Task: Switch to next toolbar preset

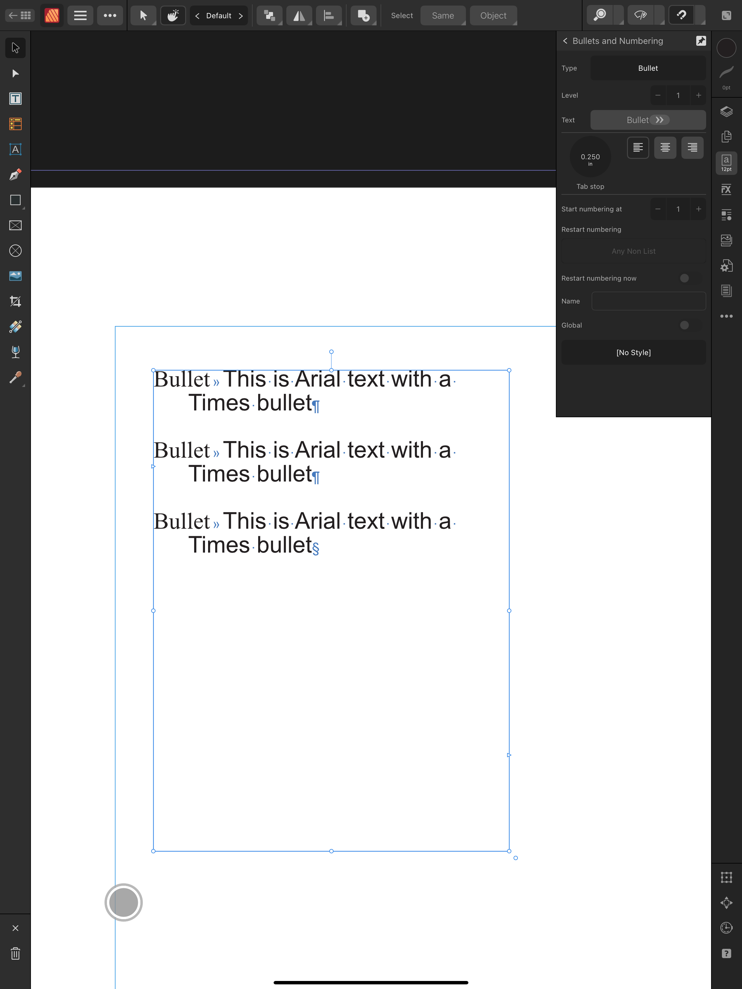Action: tap(241, 16)
